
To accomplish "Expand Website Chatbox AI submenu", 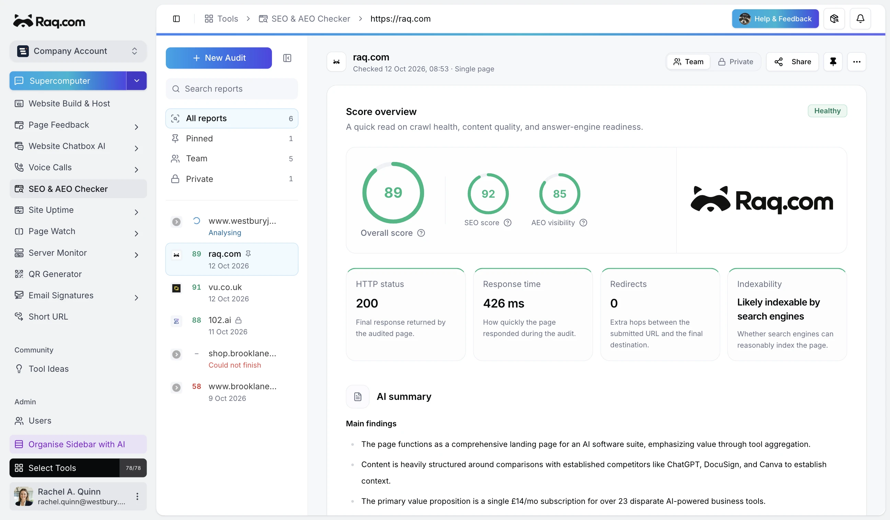I will 136,148.
